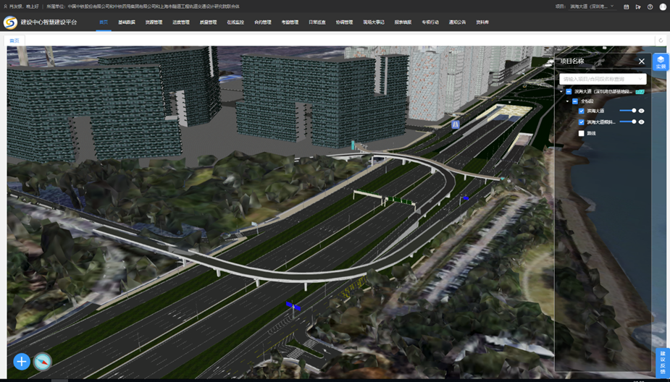Viewport: 670px width, 382px height.
Task: Open the 质量管理 menu
Action: [x=208, y=22]
